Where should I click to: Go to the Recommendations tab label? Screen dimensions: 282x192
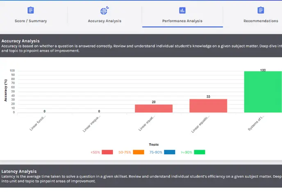[x=261, y=21]
